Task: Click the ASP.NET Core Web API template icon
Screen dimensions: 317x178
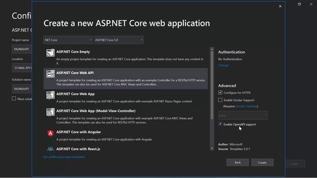Action: 51,74
